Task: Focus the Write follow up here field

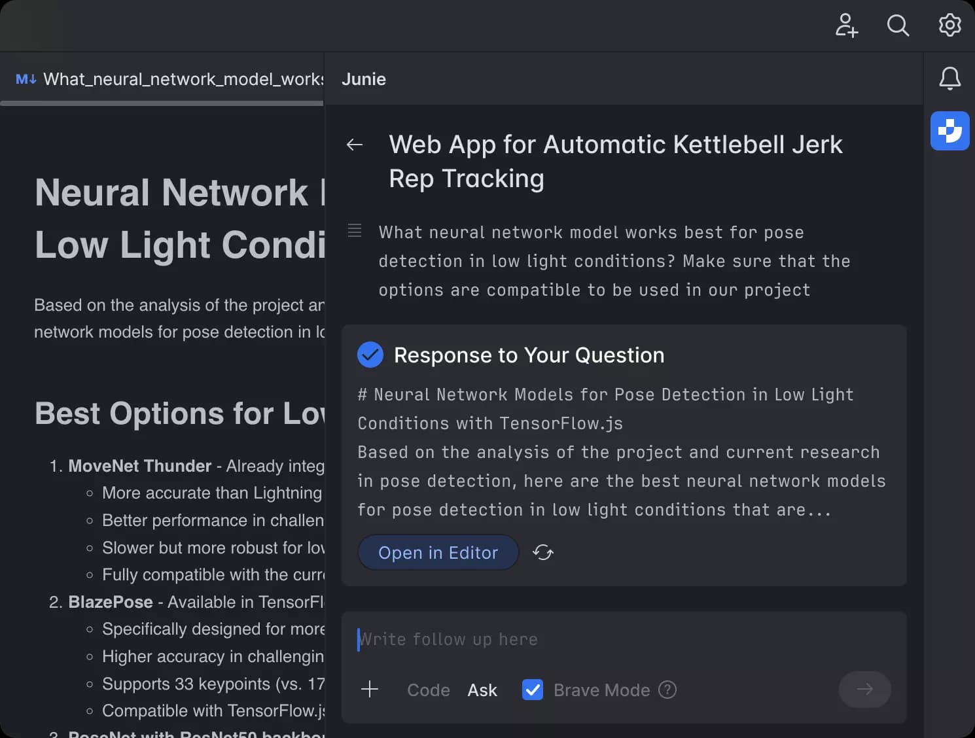Action: click(x=622, y=639)
